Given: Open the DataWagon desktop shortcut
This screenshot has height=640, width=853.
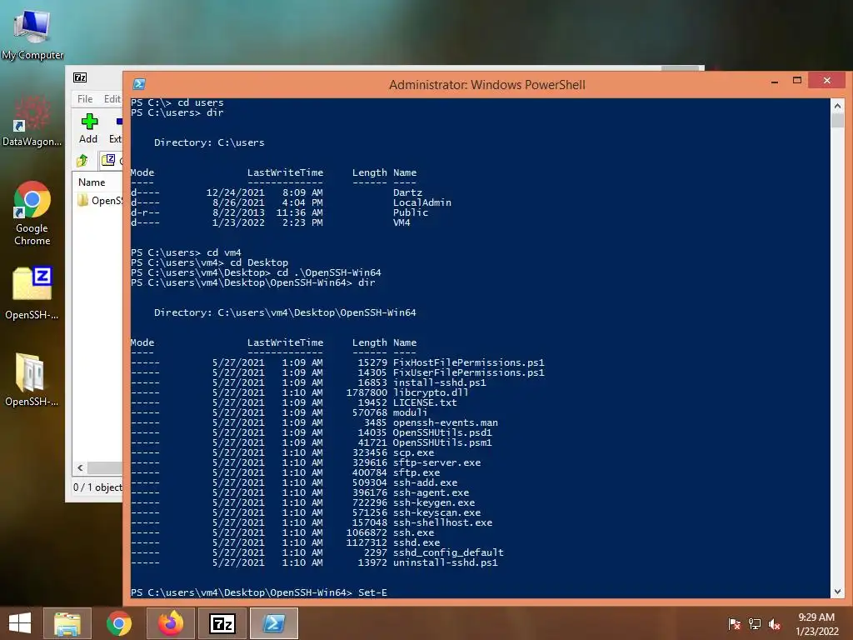Looking at the screenshot, I should [32, 121].
